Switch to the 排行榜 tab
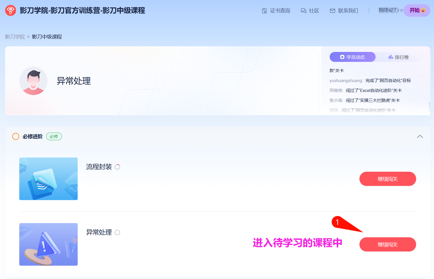 click(399, 57)
